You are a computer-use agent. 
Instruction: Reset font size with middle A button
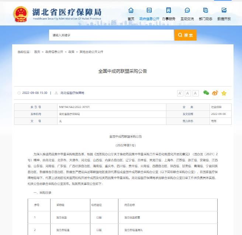188,93
